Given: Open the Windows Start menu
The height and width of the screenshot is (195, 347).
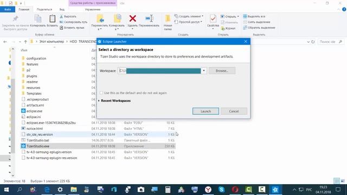Looking at the screenshot, I should 7,190.
